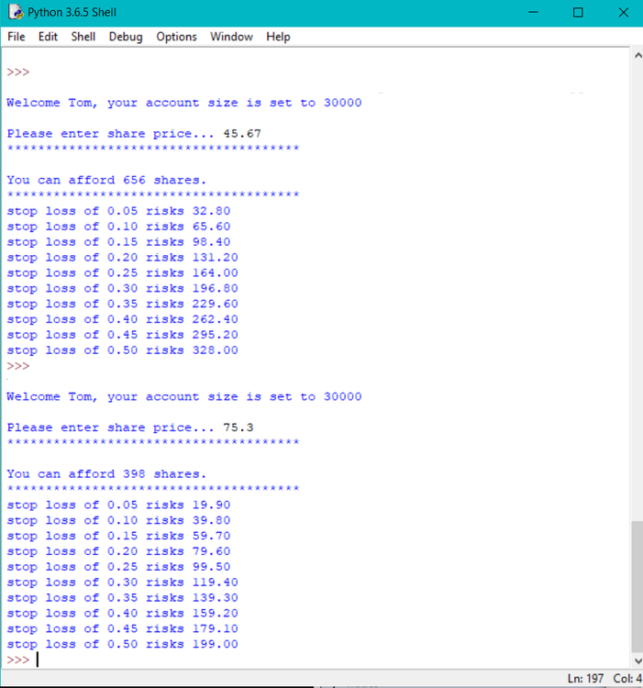This screenshot has width=643, height=688.
Task: Click the line 'stop loss of 0.40 risks 159.20'
Action: [x=122, y=614]
